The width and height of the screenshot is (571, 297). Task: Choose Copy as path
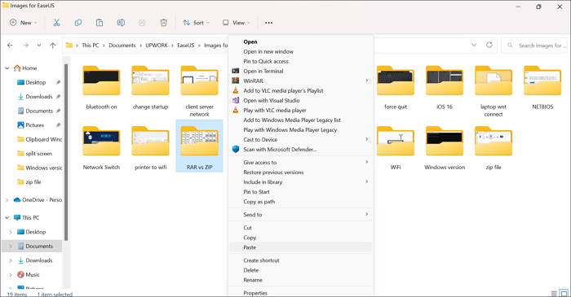pos(301,202)
